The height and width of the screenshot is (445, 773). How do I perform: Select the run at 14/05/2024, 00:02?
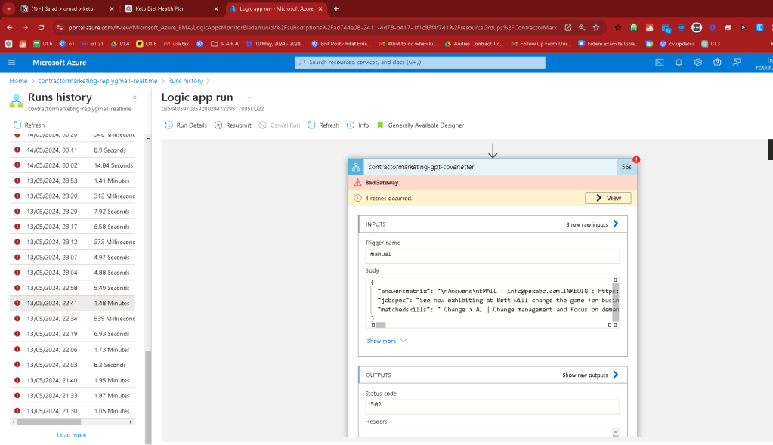(72, 165)
